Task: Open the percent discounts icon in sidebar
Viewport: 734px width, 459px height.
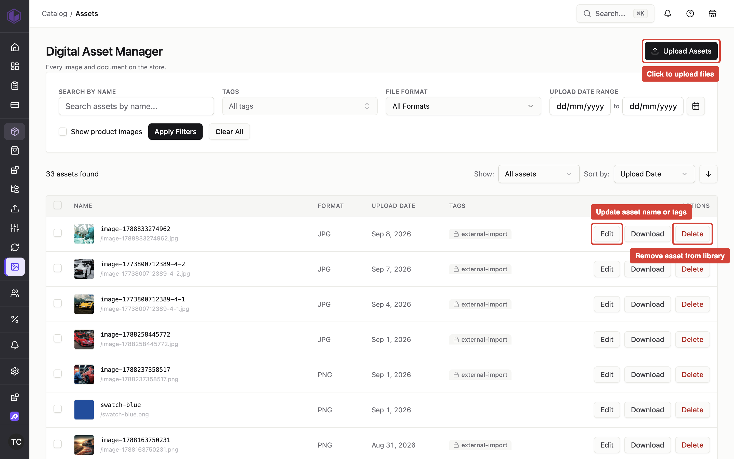Action: click(15, 319)
